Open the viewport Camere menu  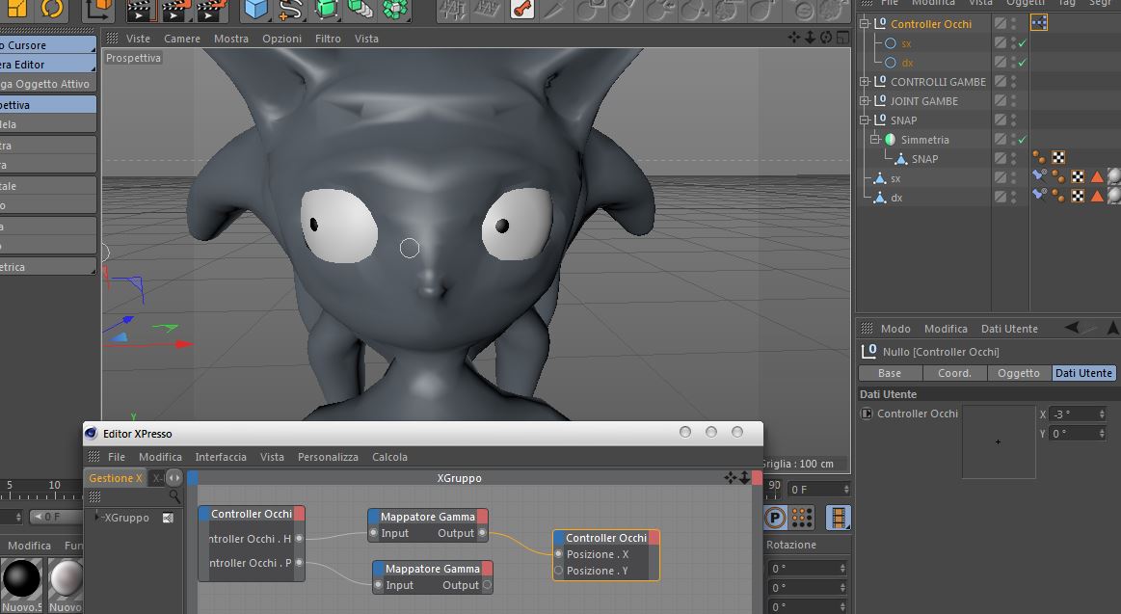[x=182, y=39]
